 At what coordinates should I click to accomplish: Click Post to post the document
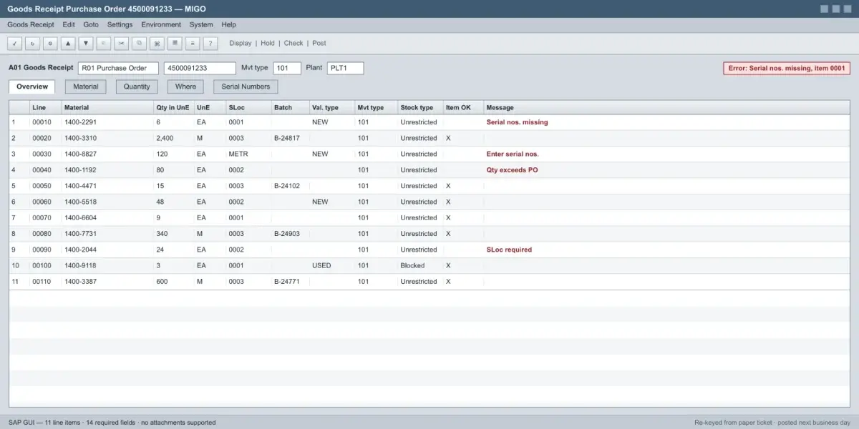tap(319, 43)
